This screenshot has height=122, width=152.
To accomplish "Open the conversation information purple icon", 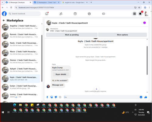I will click(x=144, y=23).
